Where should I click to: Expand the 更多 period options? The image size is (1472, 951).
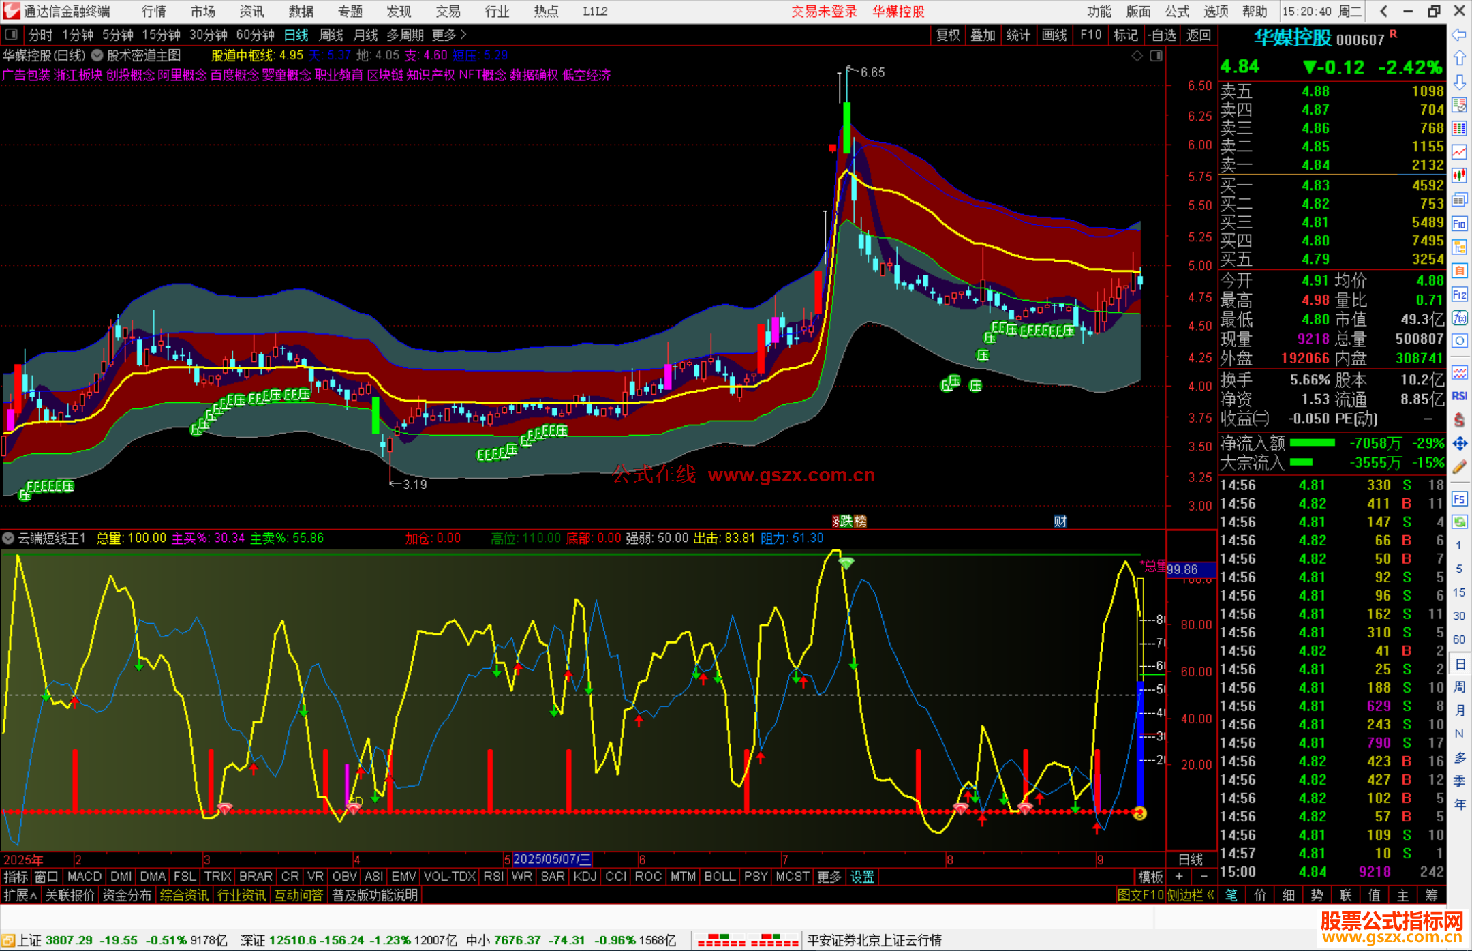tap(450, 35)
